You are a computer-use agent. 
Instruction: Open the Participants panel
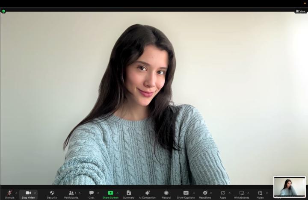click(x=71, y=194)
